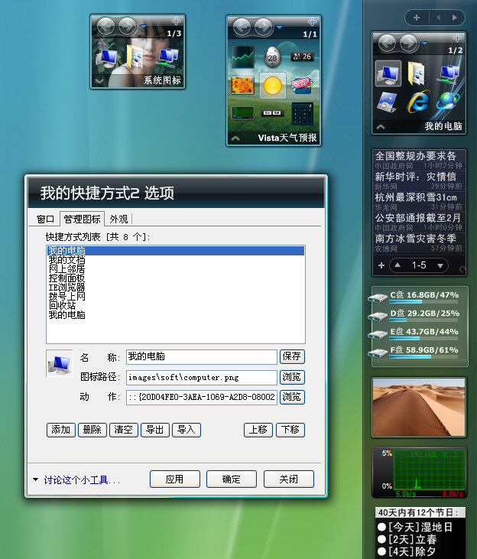Click the news page down arrow next to 1-5
This screenshot has height=559, width=477.
[440, 265]
